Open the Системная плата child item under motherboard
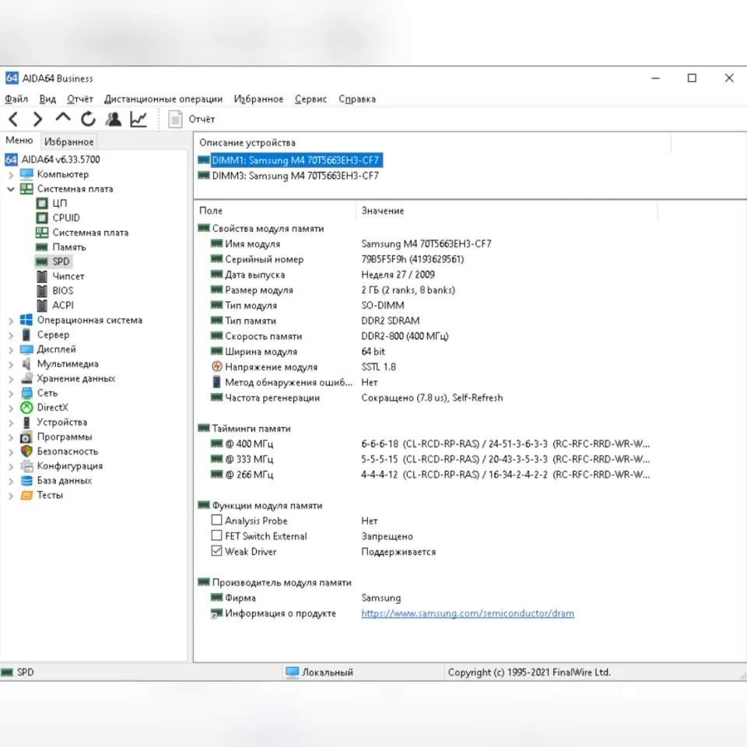 90,233
